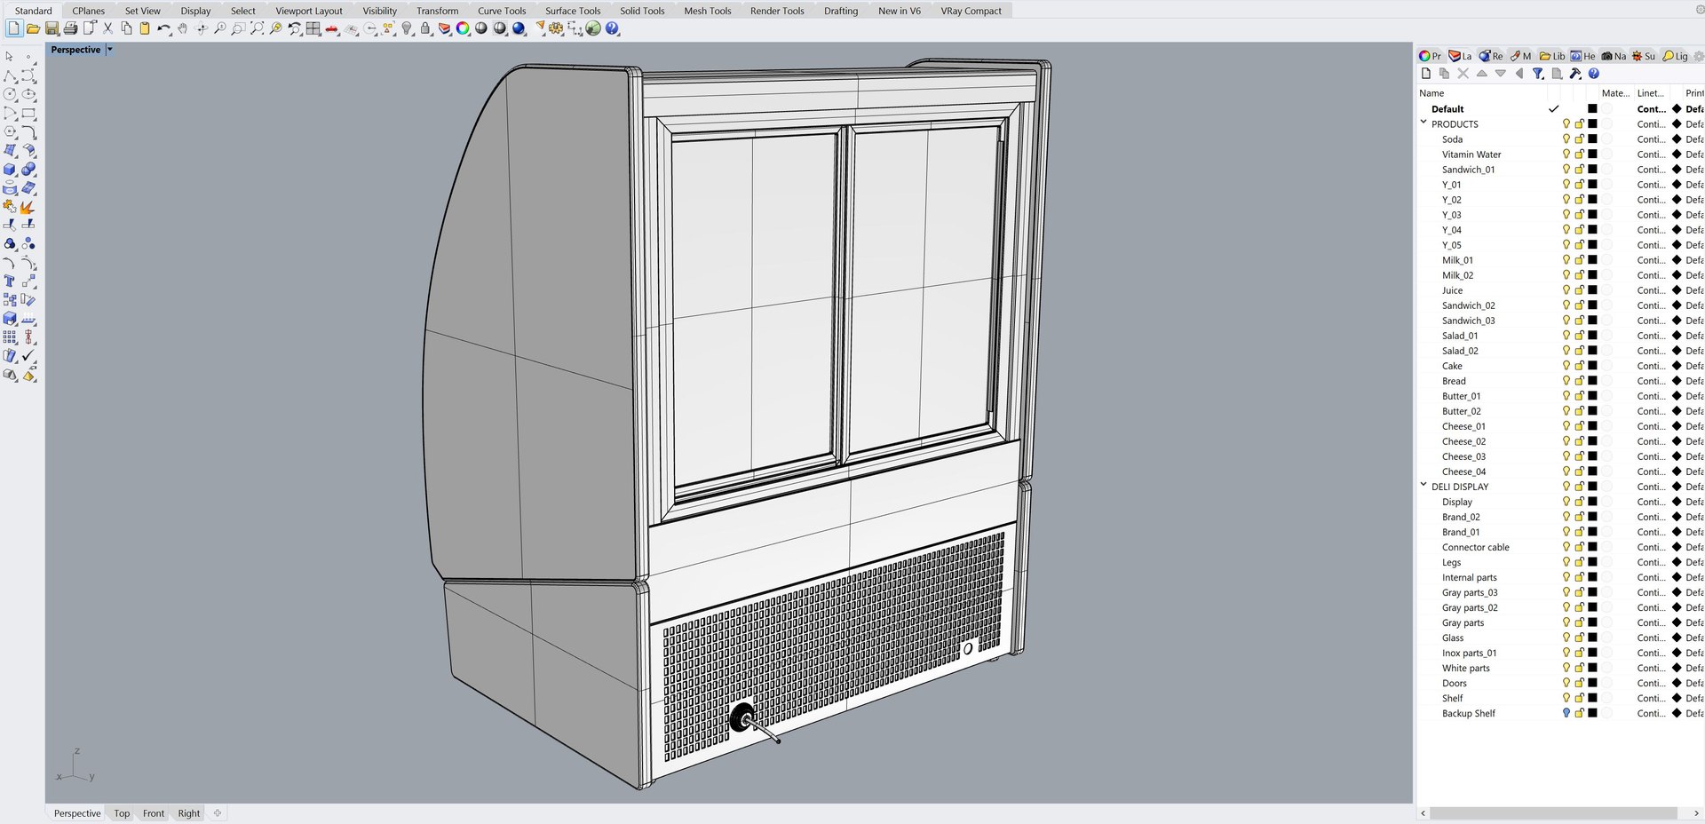Toggle visibility bulb for Soda layer
Viewport: 1705px width, 824px height.
(x=1566, y=139)
